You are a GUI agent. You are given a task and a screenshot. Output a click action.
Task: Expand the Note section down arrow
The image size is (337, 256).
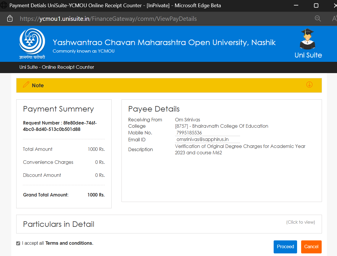pyautogui.click(x=309, y=85)
